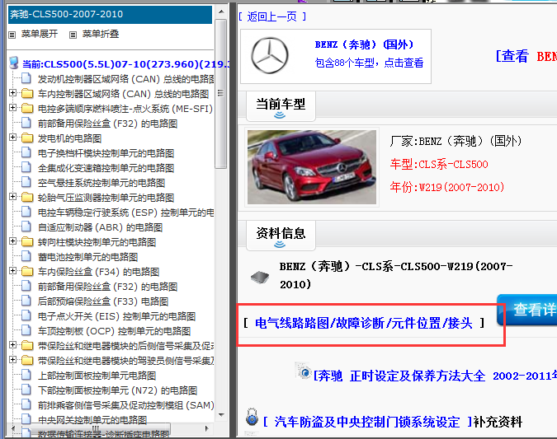Click the document icon for 自适应制动器 (ABR)
This screenshot has width=557, height=439.
tap(26, 227)
